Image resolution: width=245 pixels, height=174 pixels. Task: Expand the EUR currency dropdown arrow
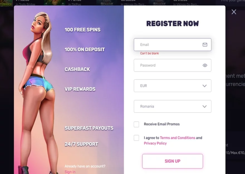click(x=205, y=86)
